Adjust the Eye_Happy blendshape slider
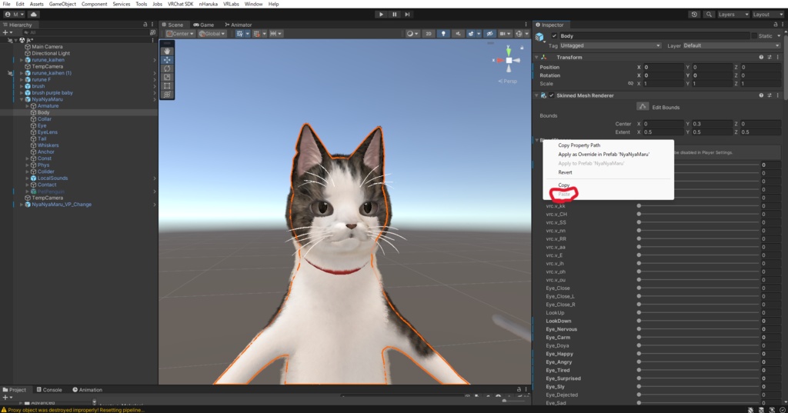This screenshot has width=788, height=413. [x=699, y=354]
